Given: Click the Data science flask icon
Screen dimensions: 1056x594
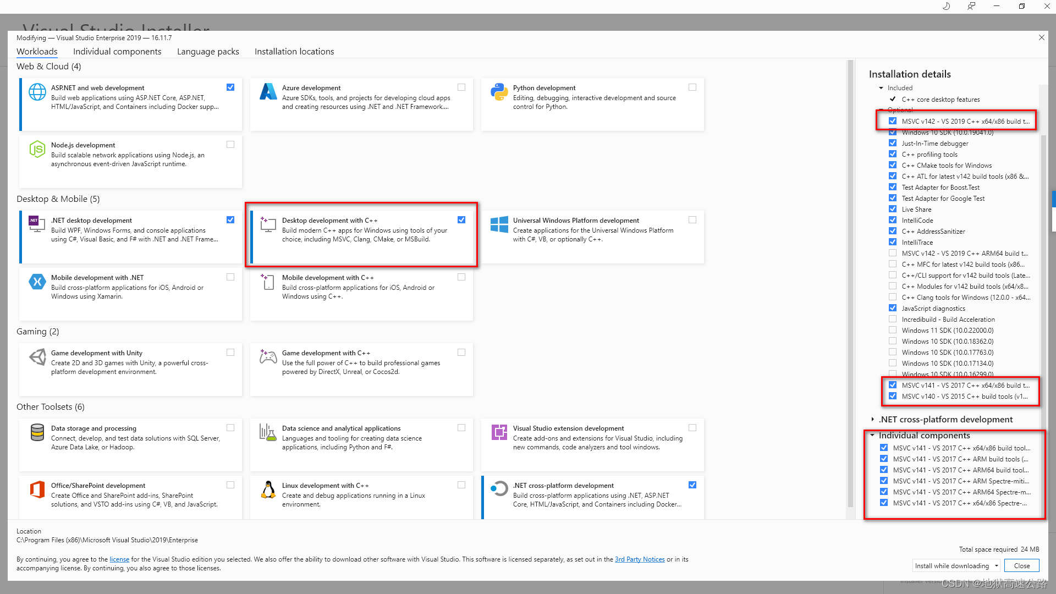Looking at the screenshot, I should (x=268, y=432).
